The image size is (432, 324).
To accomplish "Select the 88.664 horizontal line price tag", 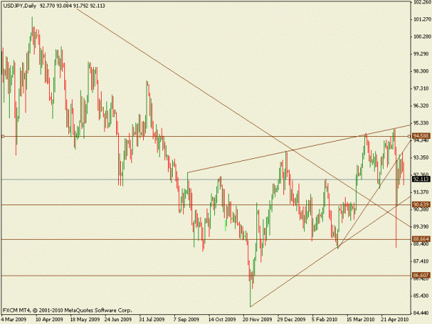I will pos(421,239).
